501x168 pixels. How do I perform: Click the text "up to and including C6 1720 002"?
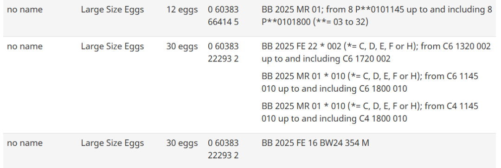pos(326,59)
